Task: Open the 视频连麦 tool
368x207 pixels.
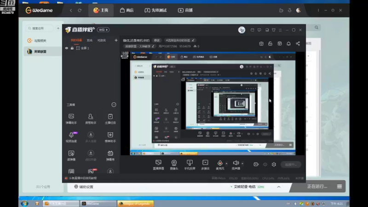Action: pos(71,137)
